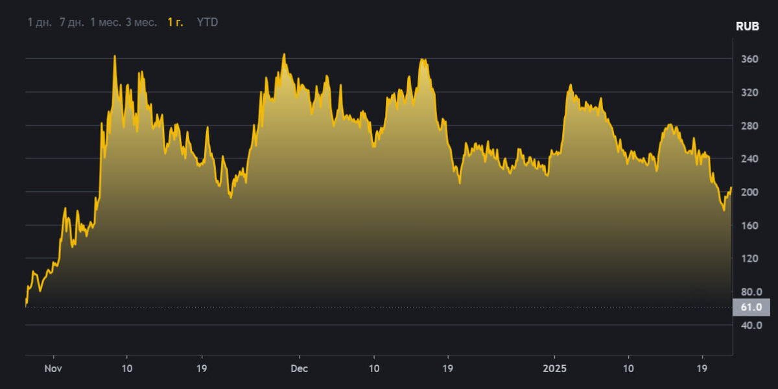Click the 2025 date axis label
The height and width of the screenshot is (389, 778).
click(554, 368)
